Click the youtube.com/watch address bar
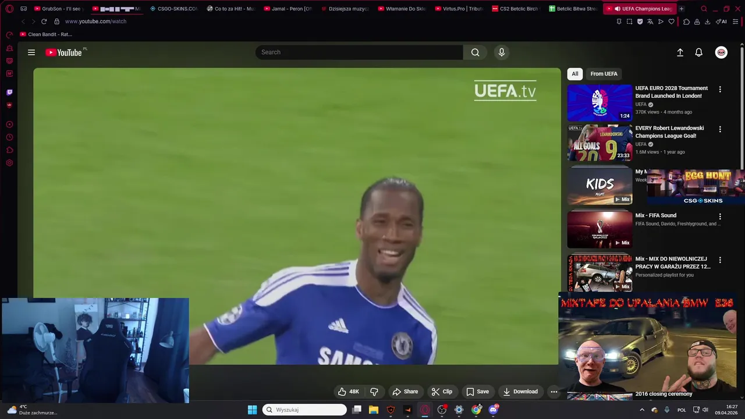This screenshot has width=745, height=419. click(95, 22)
